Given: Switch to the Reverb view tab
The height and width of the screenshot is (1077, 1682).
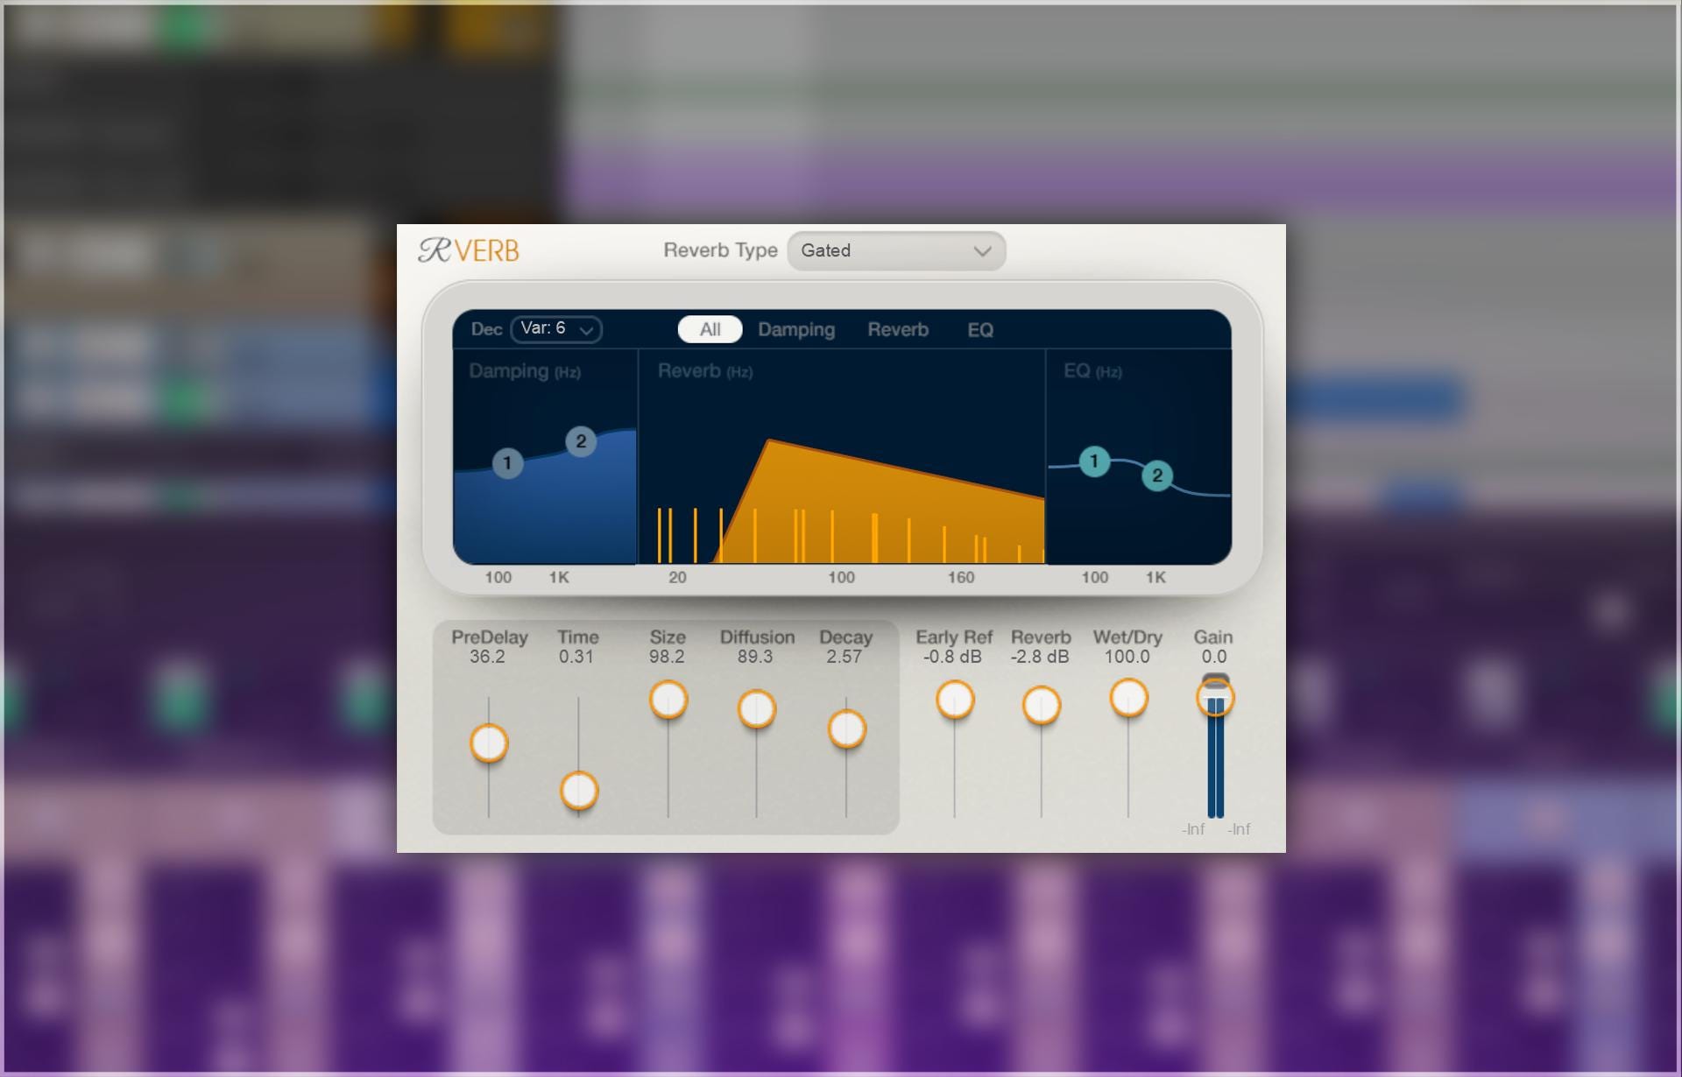Looking at the screenshot, I should click(898, 329).
